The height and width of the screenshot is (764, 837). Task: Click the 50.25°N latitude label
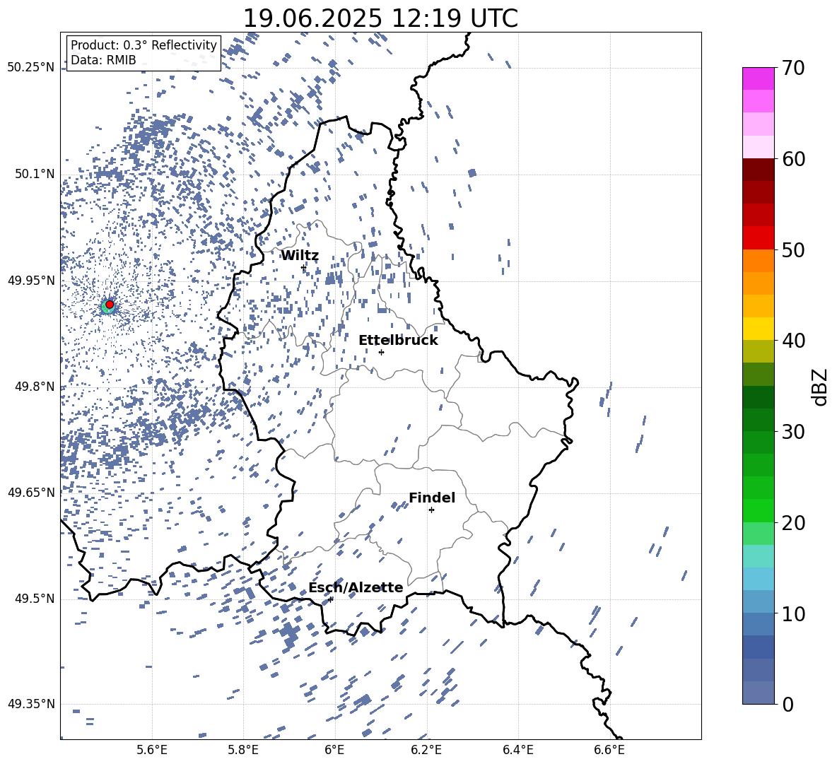click(x=30, y=68)
